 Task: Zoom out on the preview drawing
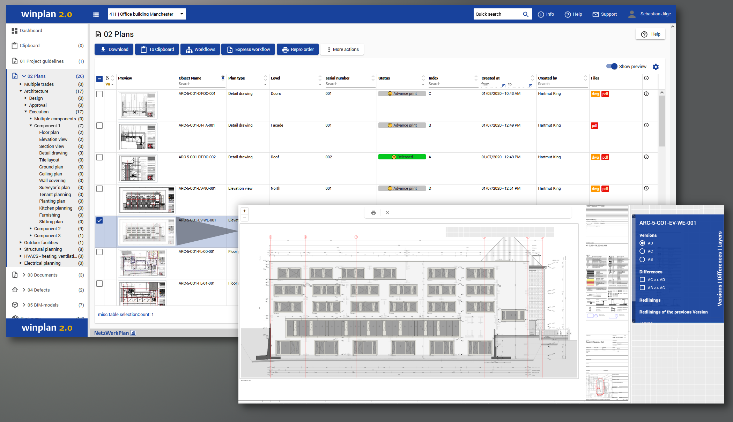[245, 218]
